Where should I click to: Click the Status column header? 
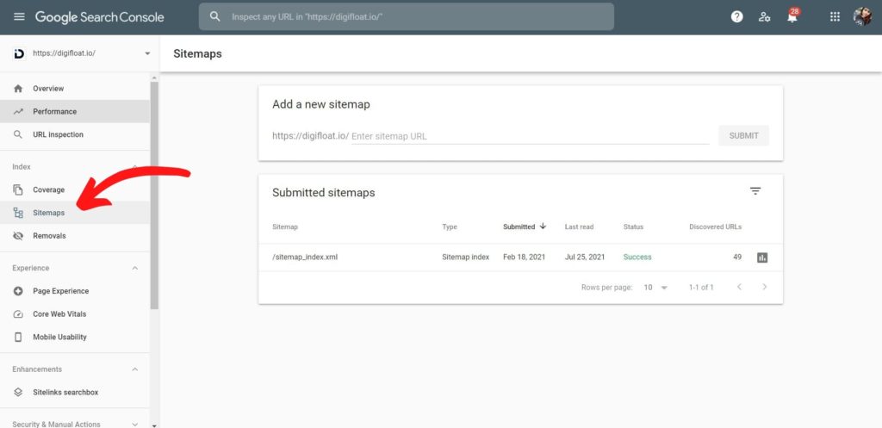633,226
